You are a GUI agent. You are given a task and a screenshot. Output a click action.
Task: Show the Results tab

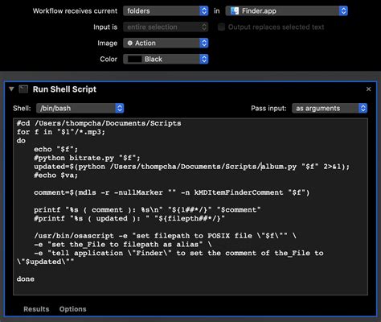36,309
